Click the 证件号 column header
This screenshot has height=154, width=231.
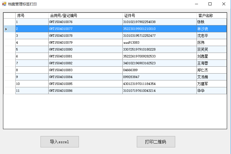pyautogui.click(x=160, y=16)
